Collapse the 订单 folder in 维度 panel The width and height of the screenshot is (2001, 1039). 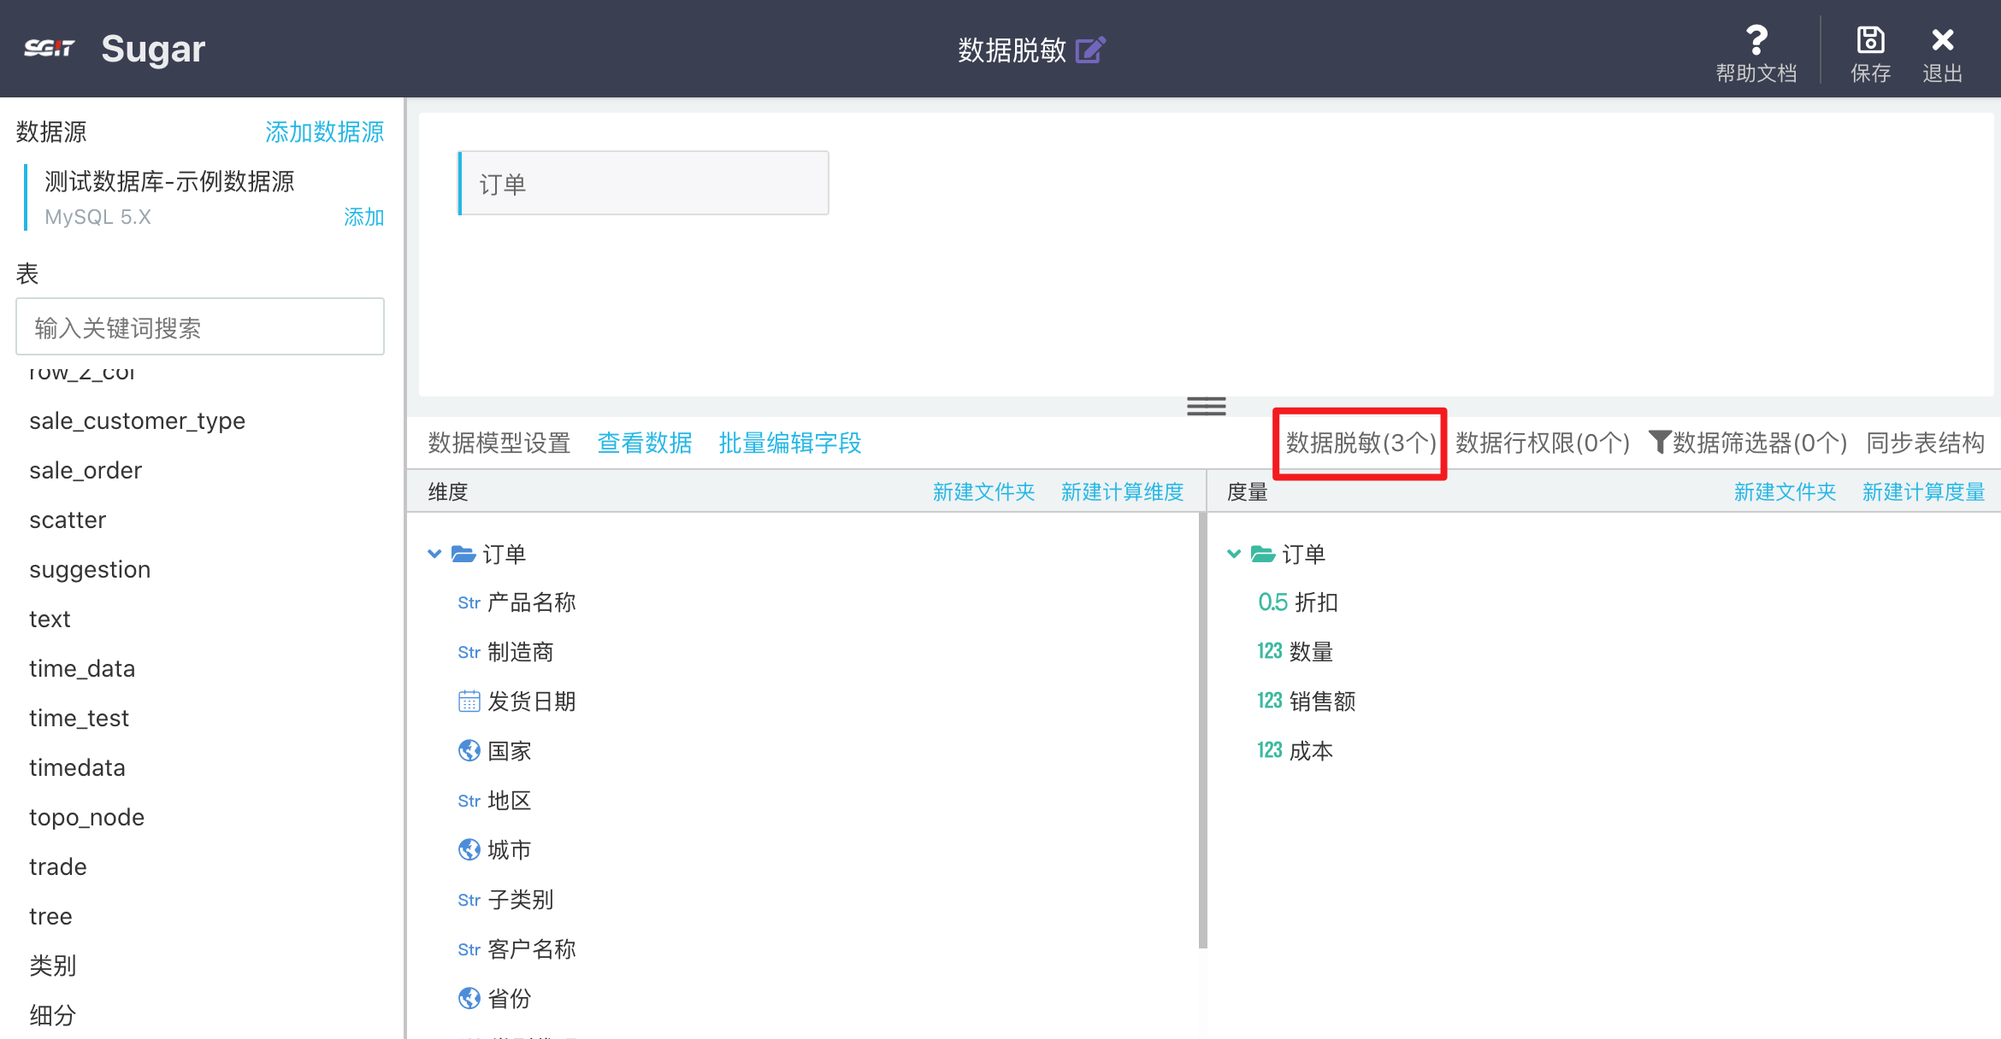click(434, 554)
